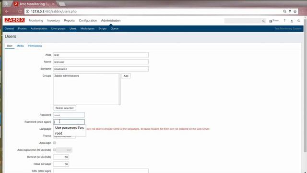The height and width of the screenshot is (173, 307).
Task: Click the Rows per page field
Action: point(61,164)
